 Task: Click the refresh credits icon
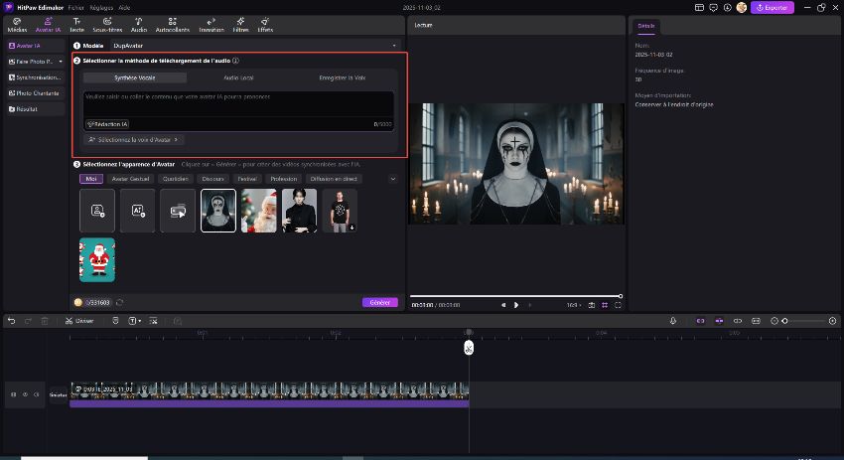click(120, 302)
